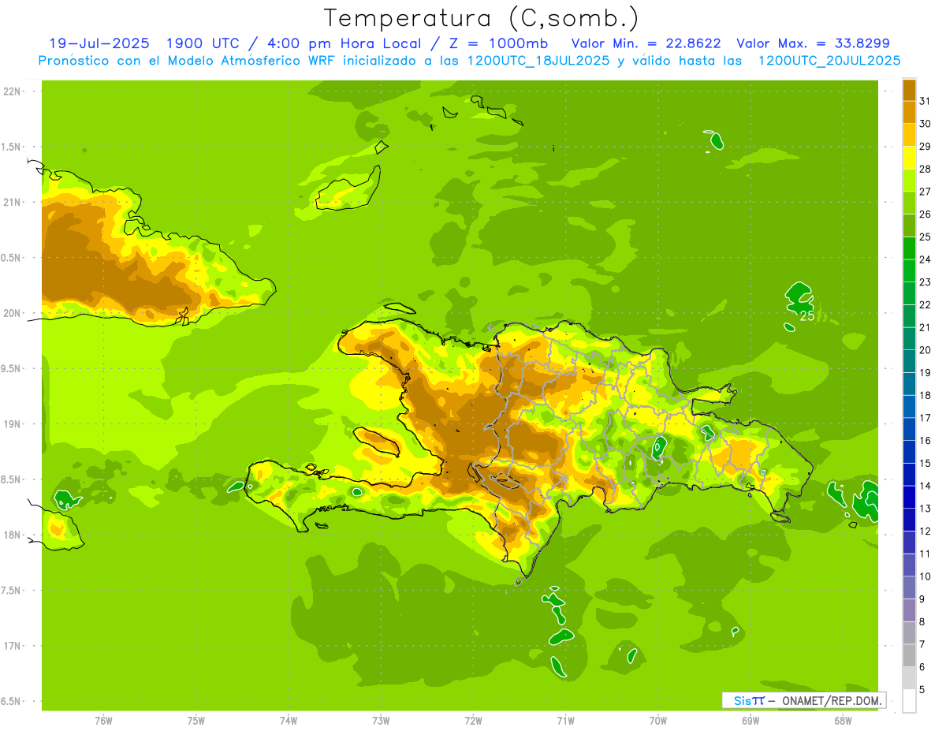Click the "5" value on the color scale
946x731 pixels.
(922, 690)
